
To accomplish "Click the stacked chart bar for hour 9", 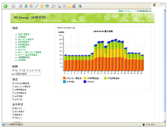I will tap(95, 57).
